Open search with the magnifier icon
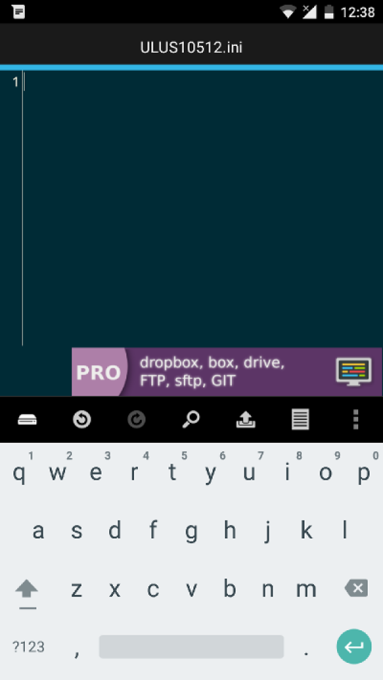The image size is (383, 680). [191, 419]
